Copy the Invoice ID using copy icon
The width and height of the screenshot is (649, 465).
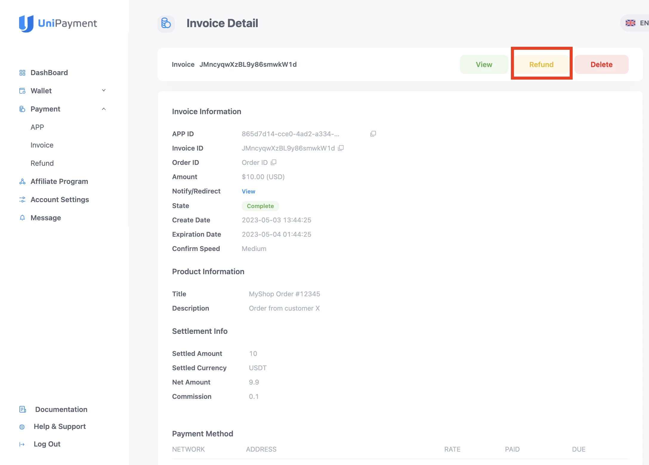coord(341,148)
